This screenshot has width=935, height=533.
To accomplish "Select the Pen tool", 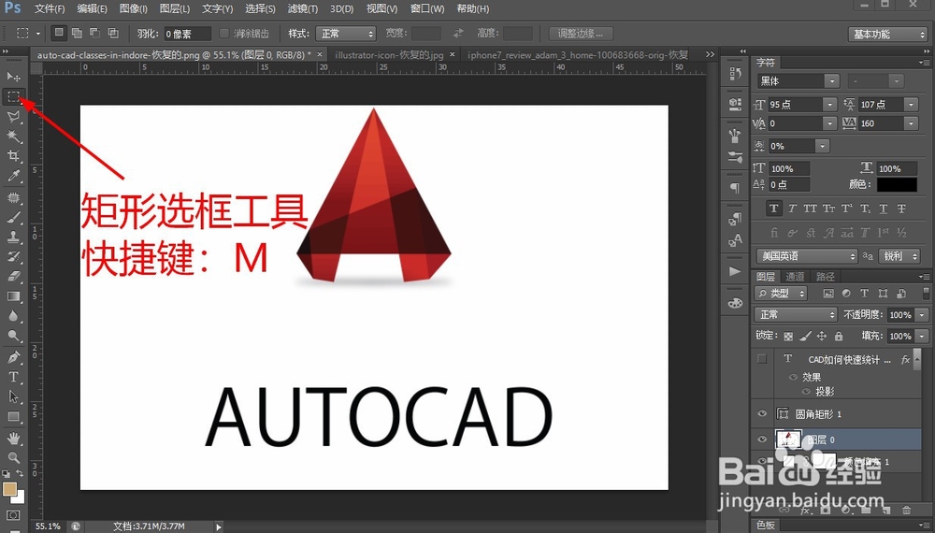I will [x=13, y=357].
